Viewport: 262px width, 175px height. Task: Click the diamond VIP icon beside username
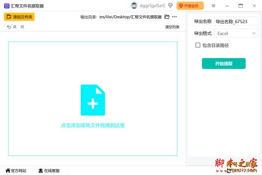[170, 6]
